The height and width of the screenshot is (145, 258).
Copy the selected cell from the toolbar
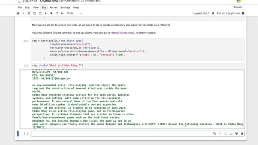click(35, 13)
